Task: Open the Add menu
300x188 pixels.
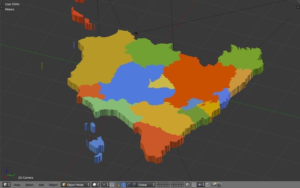Action: [x=41, y=185]
